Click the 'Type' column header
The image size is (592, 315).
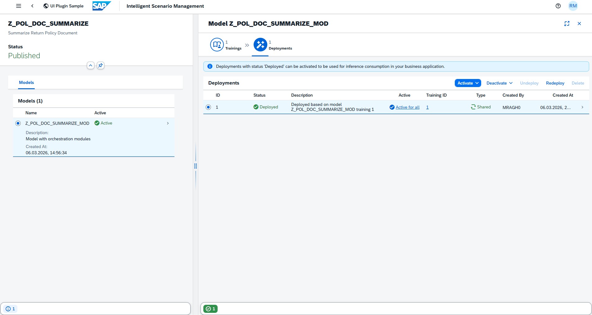pos(481,95)
